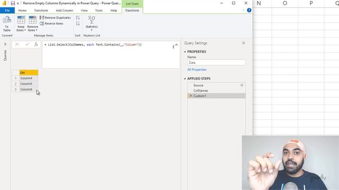Viewport: 339px width, 190px height.
Task: Open Tools ribbon tab
Action: (99, 11)
